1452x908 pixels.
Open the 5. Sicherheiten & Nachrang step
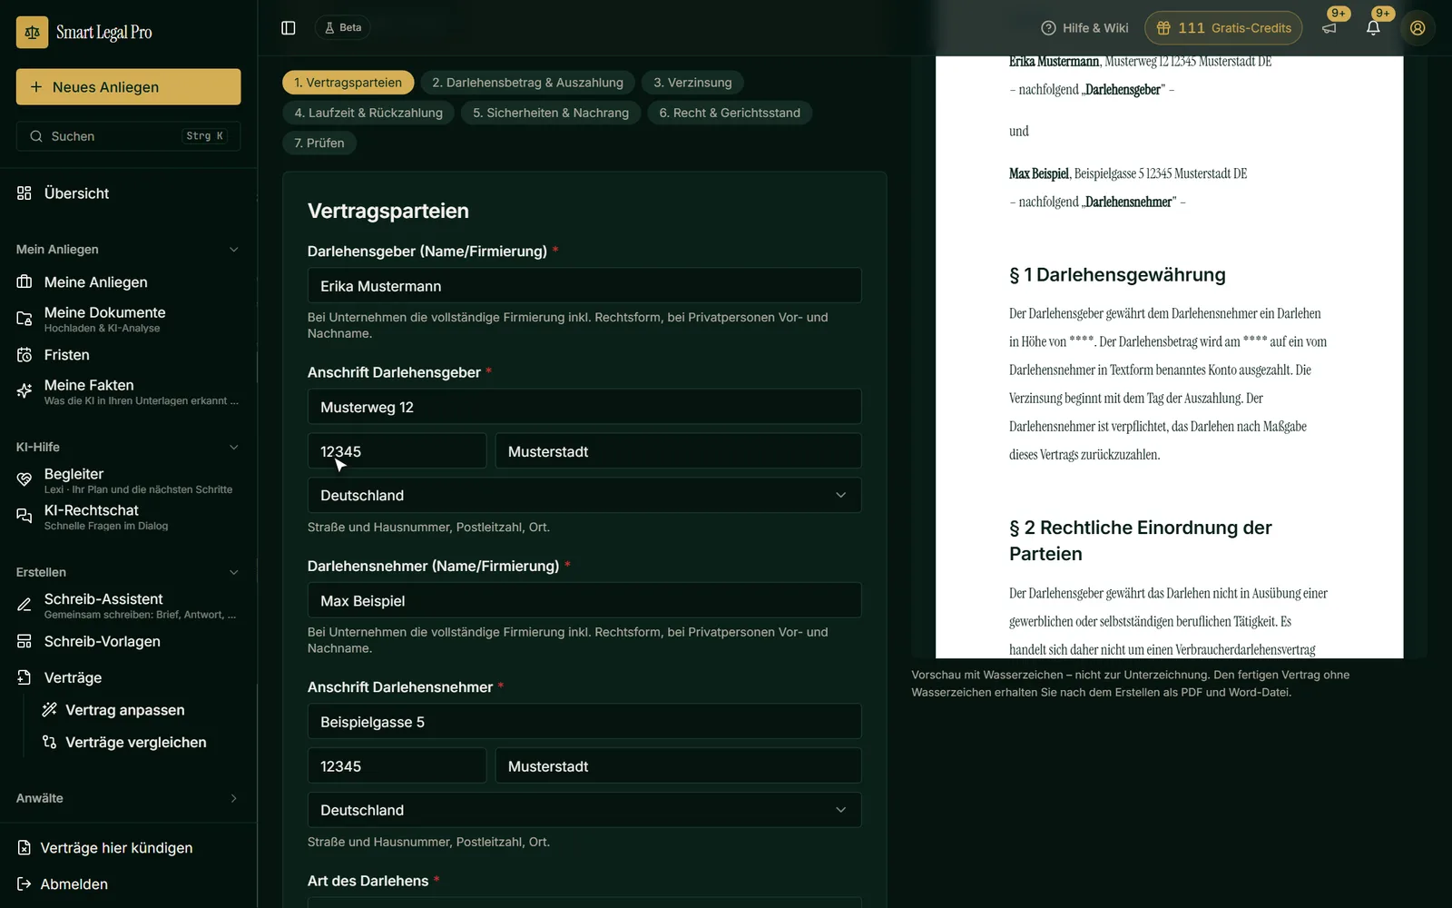click(x=551, y=113)
